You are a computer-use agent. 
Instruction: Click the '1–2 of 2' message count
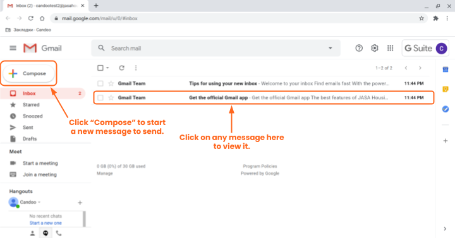pyautogui.click(x=384, y=68)
